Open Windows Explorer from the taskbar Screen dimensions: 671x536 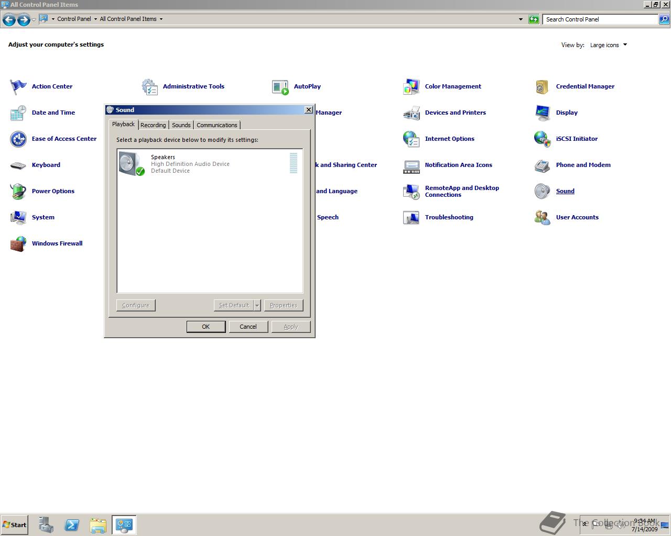pyautogui.click(x=98, y=525)
